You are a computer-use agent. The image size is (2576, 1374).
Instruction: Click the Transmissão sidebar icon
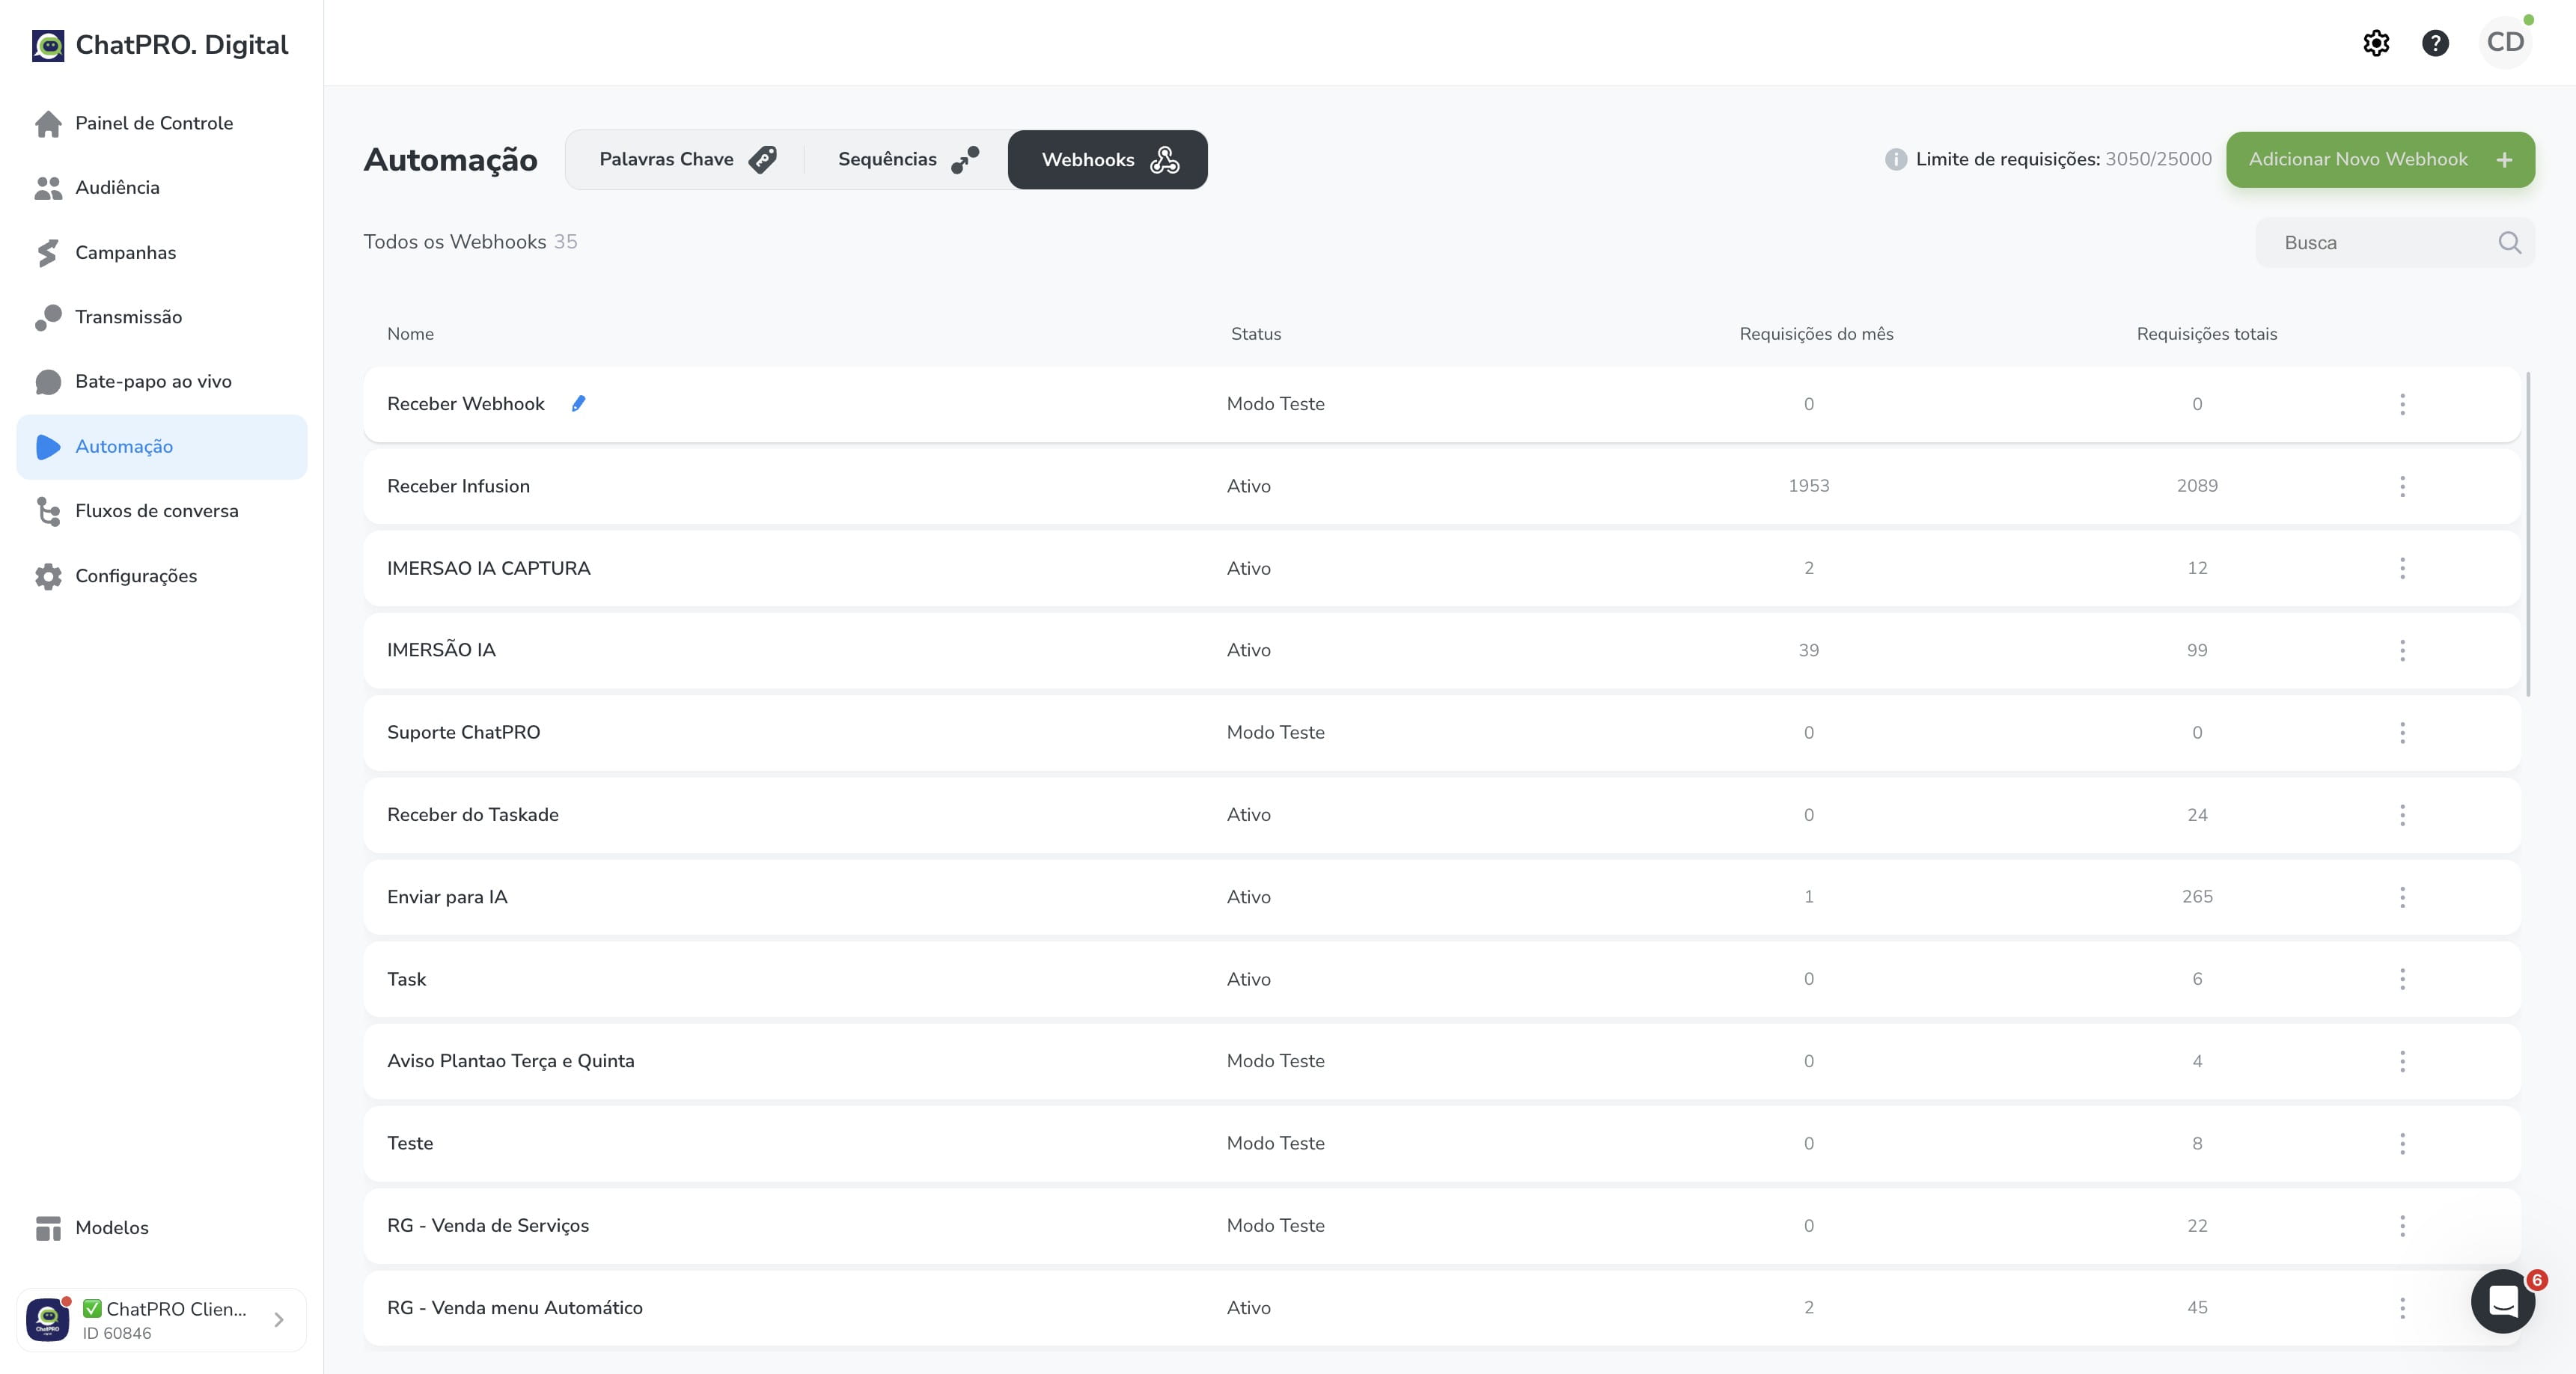pyautogui.click(x=48, y=317)
